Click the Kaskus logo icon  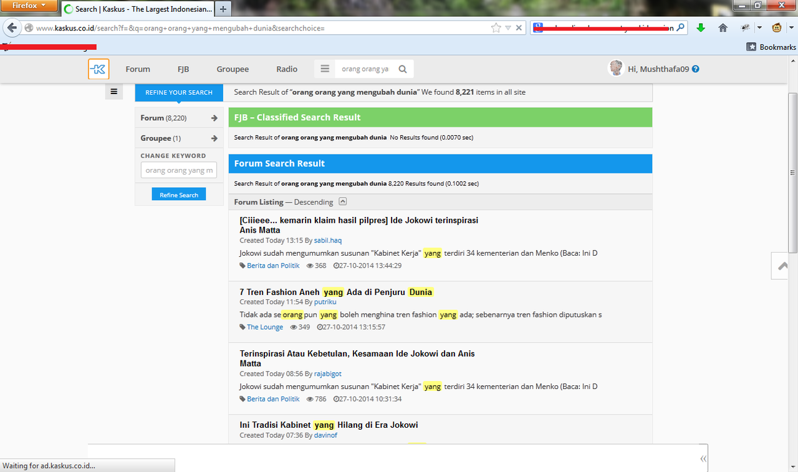99,69
